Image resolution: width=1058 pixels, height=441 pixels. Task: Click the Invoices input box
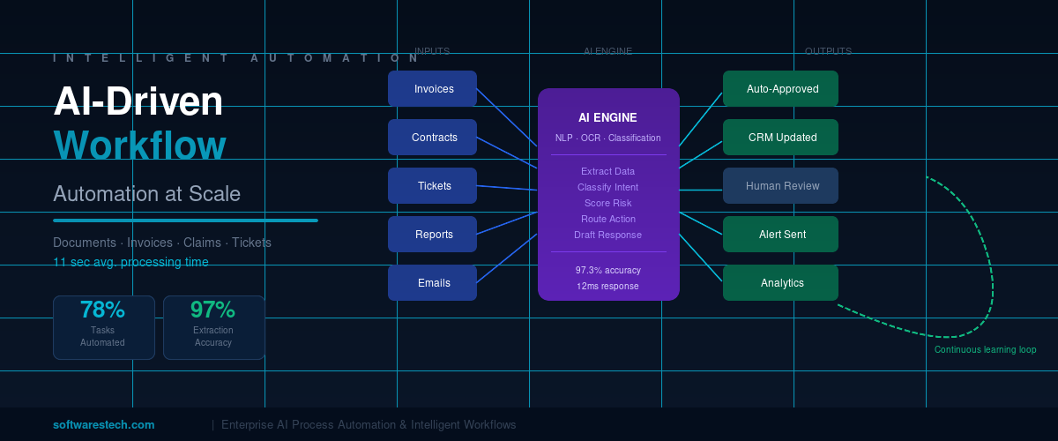[x=432, y=88]
